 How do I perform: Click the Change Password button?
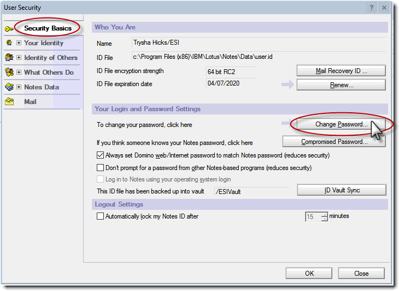[x=341, y=124]
